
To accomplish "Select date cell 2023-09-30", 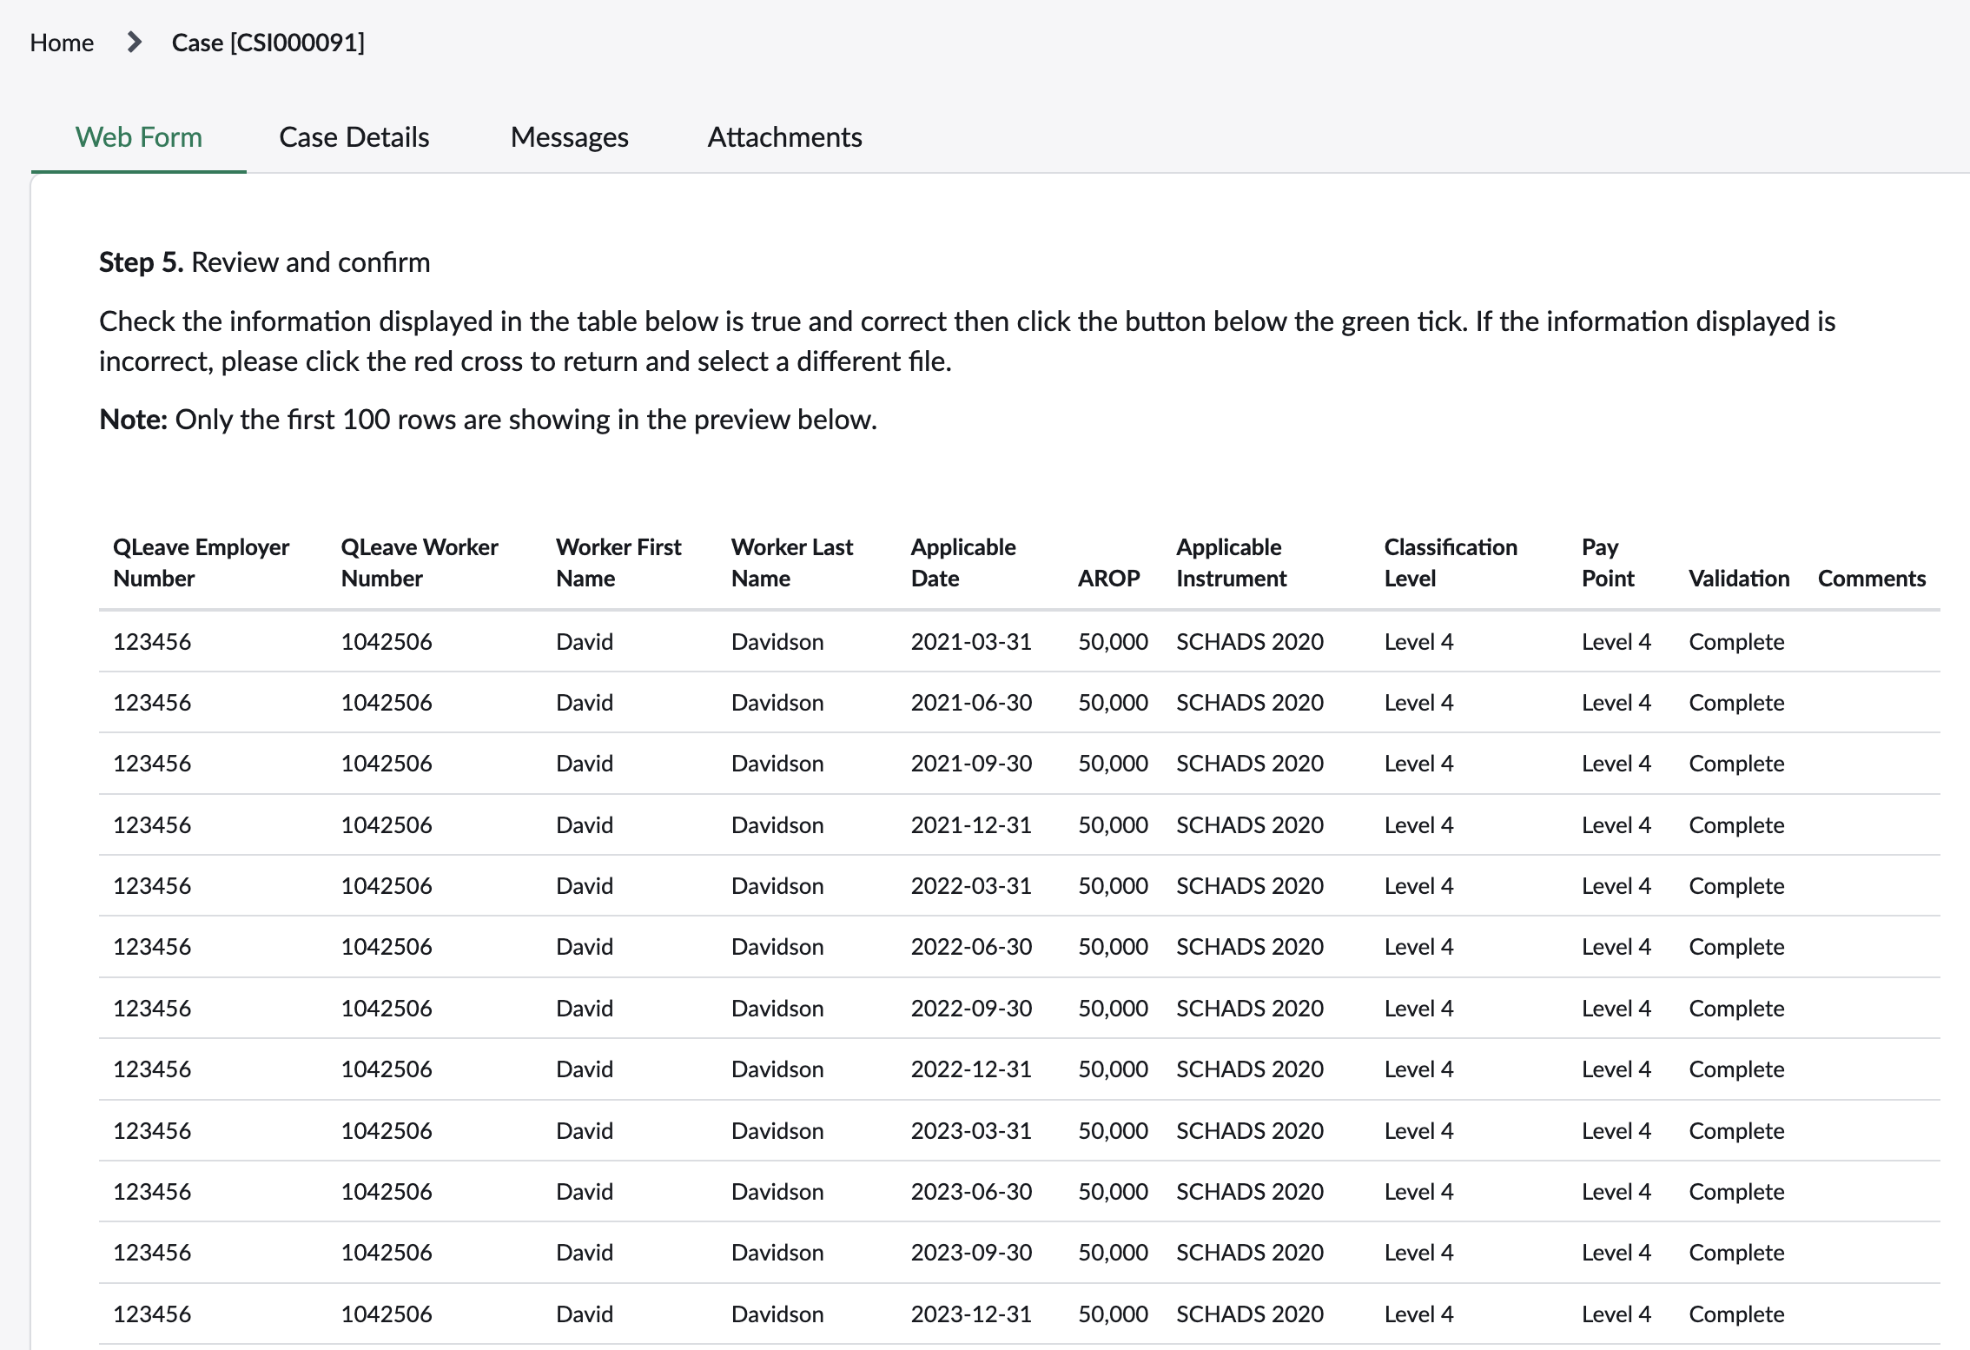I will click(971, 1252).
